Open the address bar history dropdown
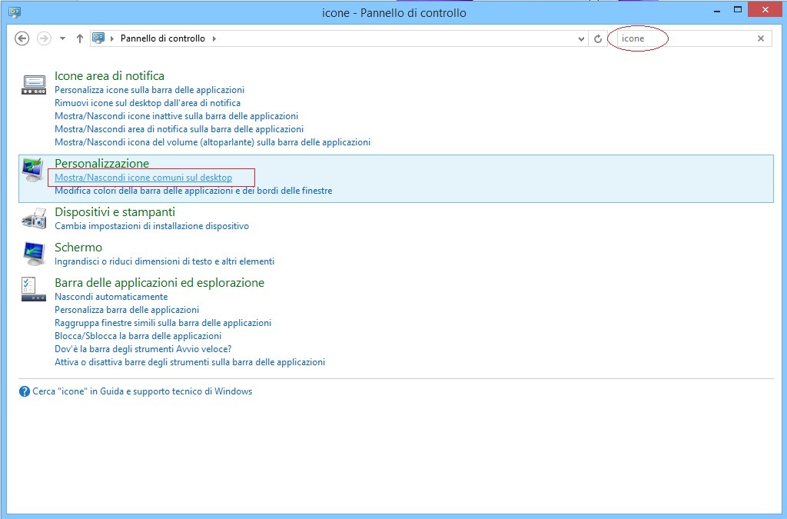This screenshot has height=519, width=787. pyautogui.click(x=581, y=38)
